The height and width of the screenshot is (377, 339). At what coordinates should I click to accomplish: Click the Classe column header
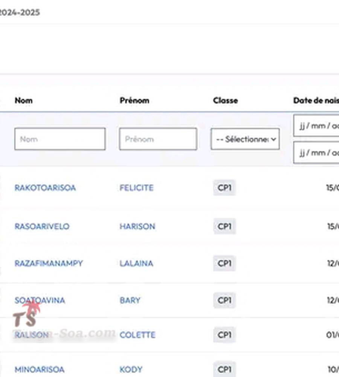pos(225,101)
